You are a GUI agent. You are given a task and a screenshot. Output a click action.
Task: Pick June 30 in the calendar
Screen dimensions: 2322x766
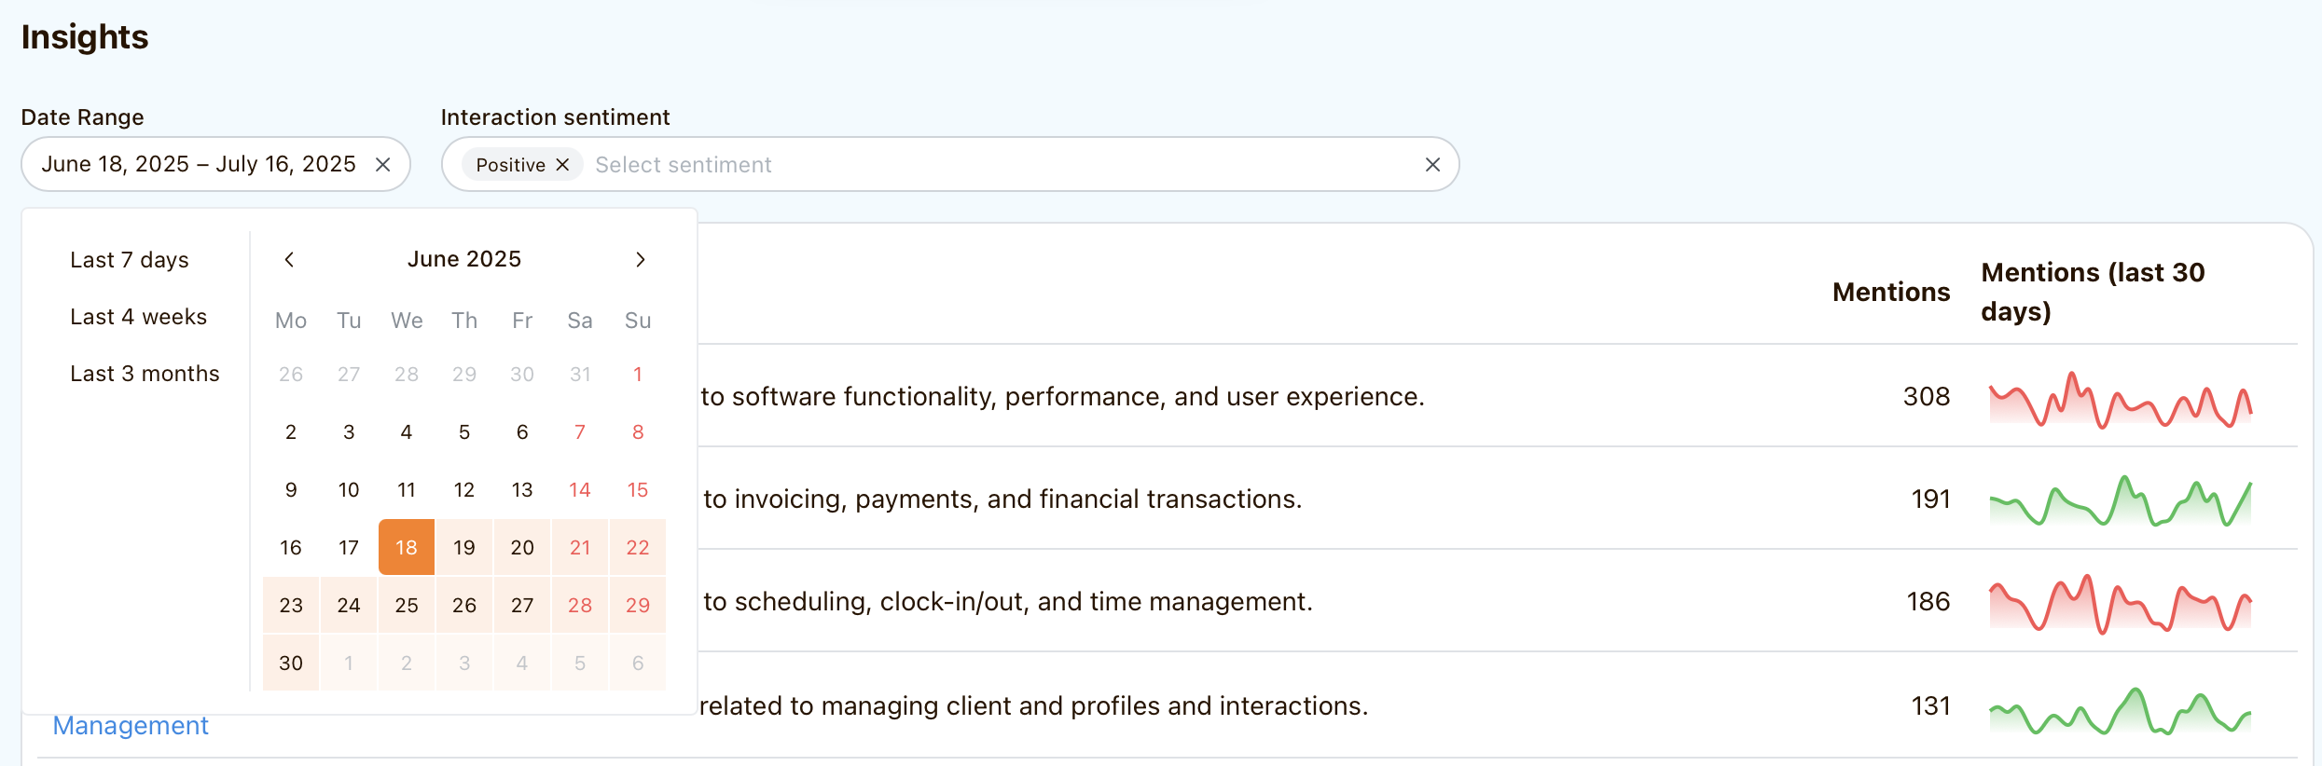point(291,663)
